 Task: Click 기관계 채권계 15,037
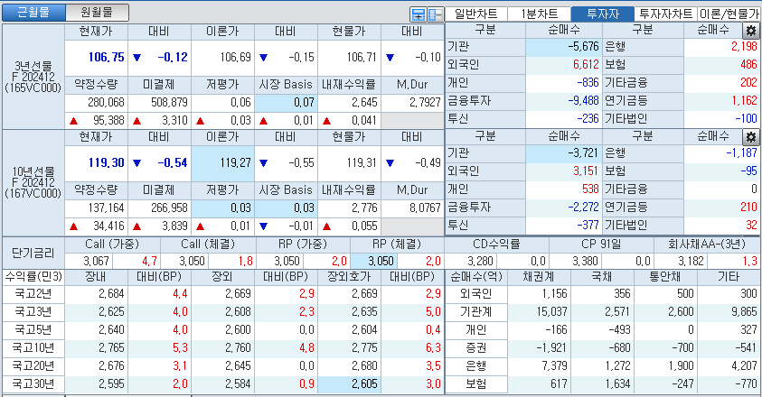coord(540,311)
